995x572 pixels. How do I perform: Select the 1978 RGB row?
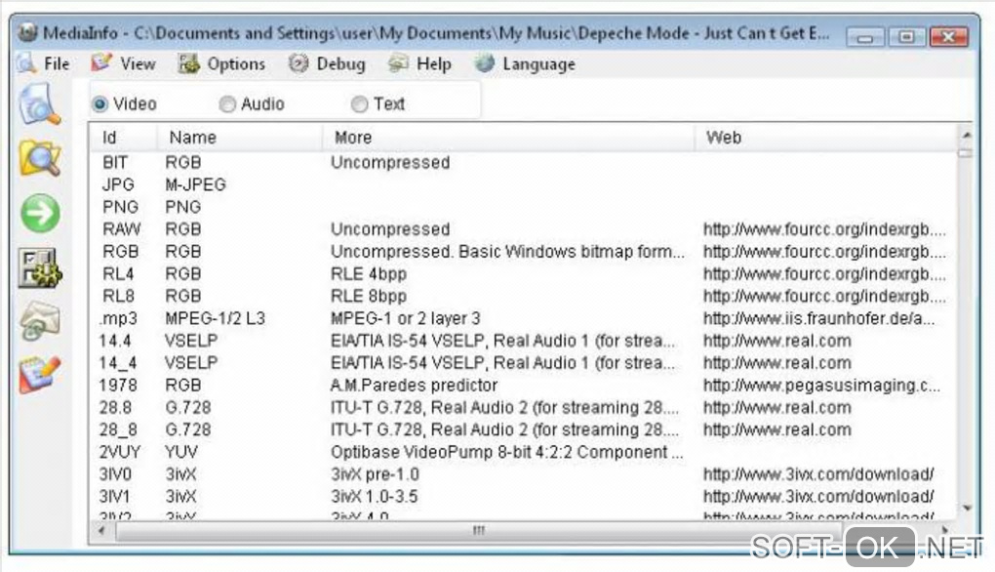[x=523, y=386]
